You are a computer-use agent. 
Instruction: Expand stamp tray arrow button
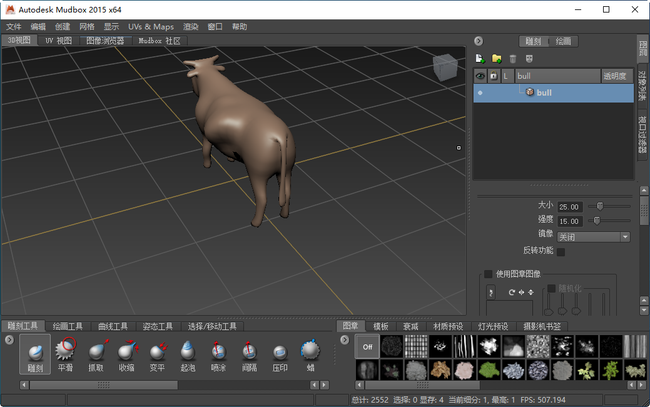click(345, 340)
